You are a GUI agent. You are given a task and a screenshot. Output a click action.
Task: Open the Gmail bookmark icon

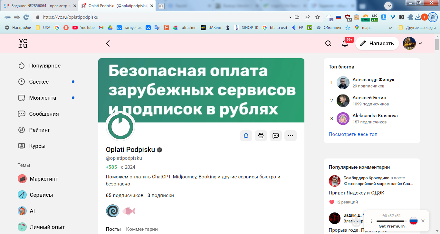pyautogui.click(x=101, y=28)
